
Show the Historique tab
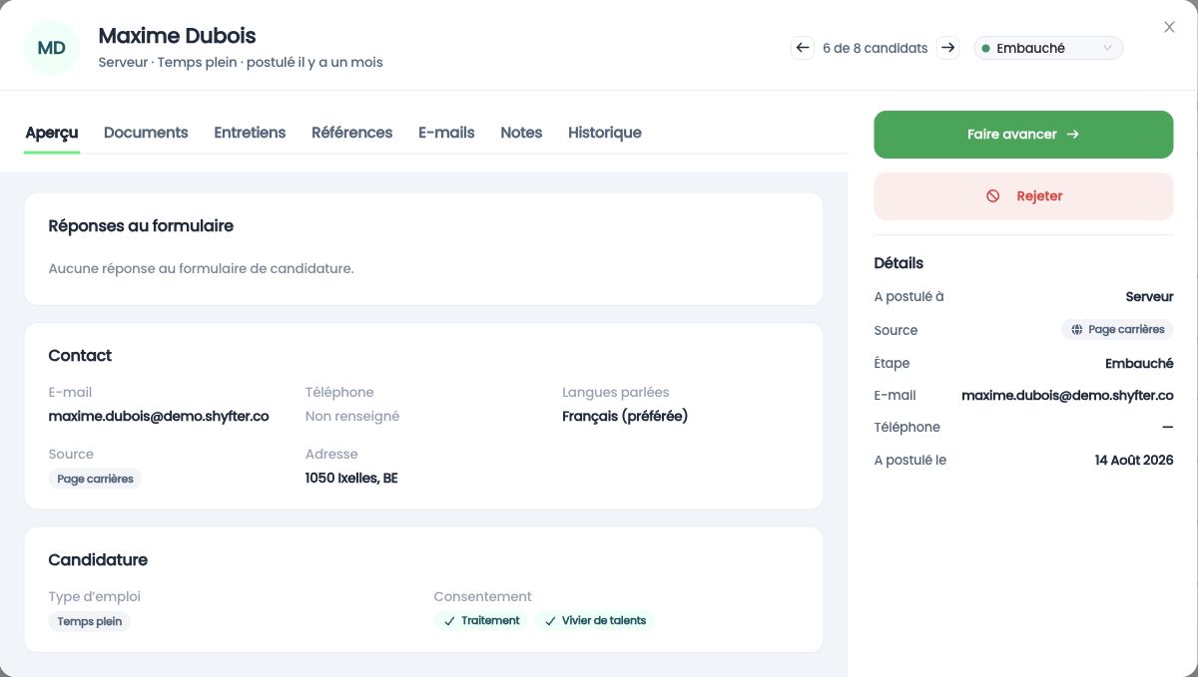(x=605, y=133)
